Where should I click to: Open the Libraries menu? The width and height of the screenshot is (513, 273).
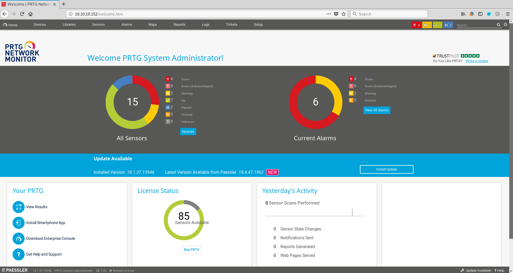(x=69, y=25)
